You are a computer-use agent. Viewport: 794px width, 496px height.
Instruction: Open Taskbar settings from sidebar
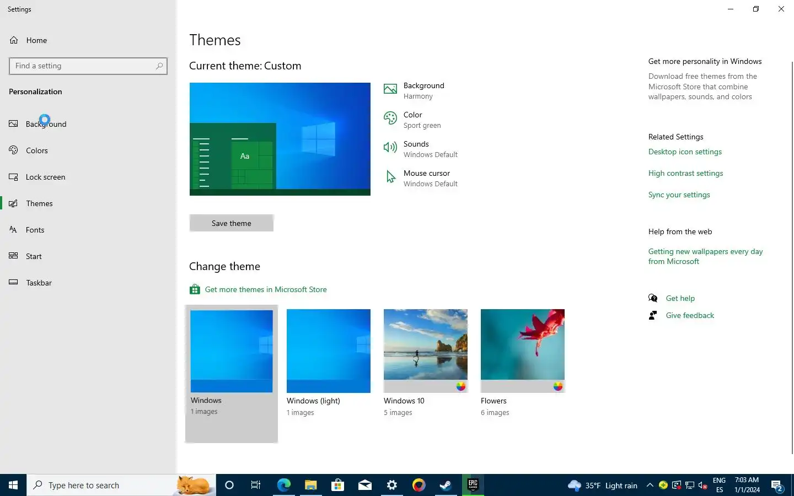click(88, 283)
